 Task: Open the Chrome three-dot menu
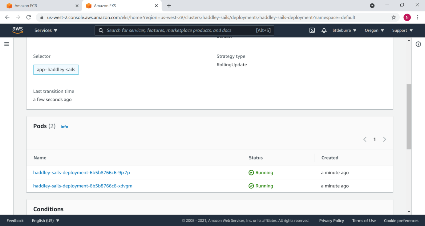click(x=418, y=17)
